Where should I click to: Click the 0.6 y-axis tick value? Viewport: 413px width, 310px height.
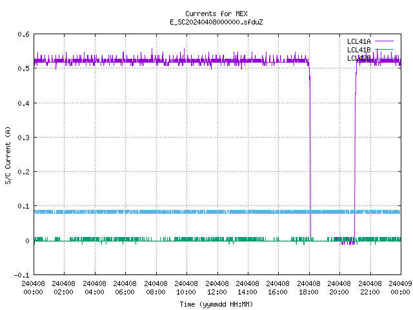[x=23, y=34]
